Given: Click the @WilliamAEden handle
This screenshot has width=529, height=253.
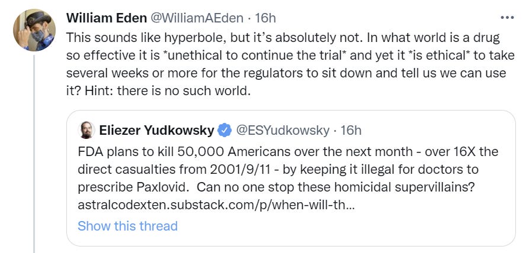Looking at the screenshot, I should tap(195, 18).
